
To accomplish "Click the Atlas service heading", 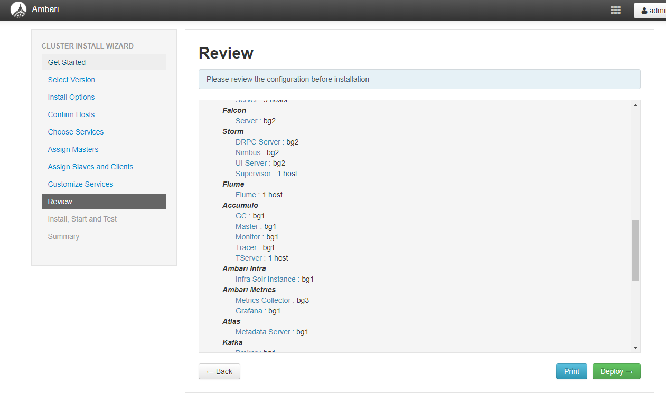I will (x=231, y=321).
